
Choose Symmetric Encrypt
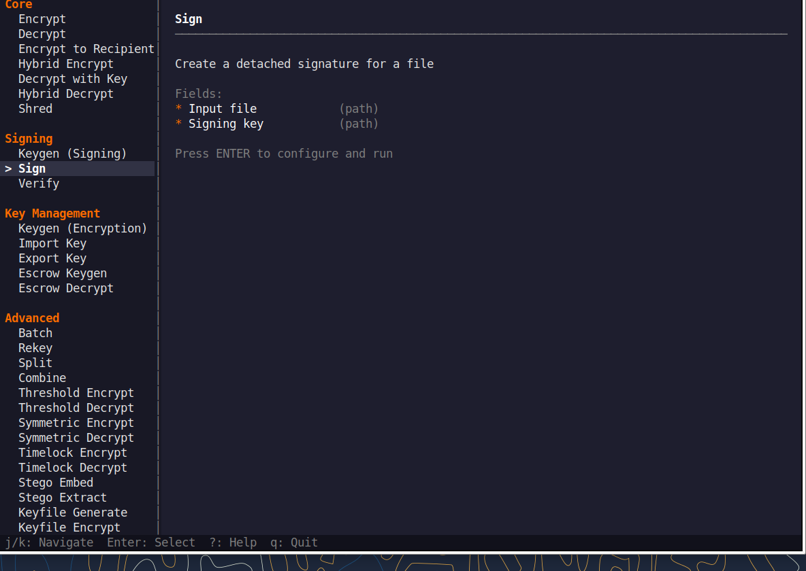tap(76, 422)
